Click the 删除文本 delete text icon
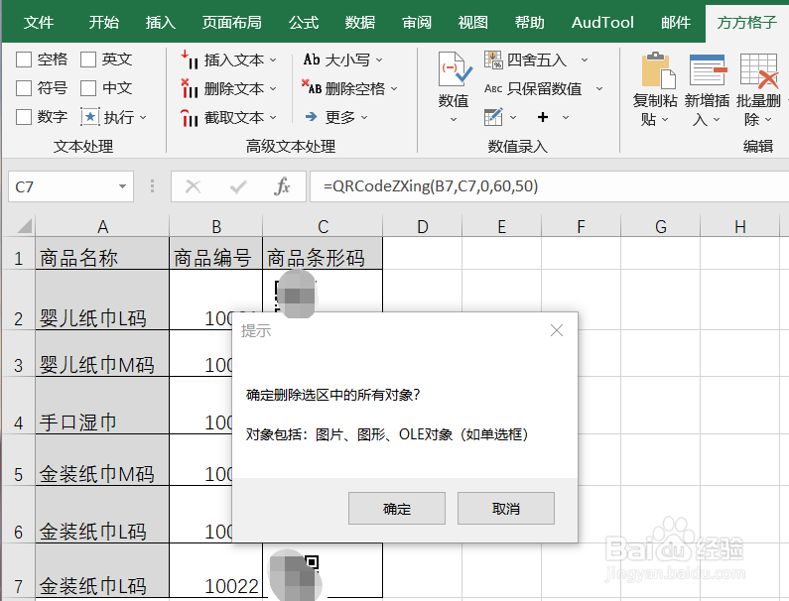The height and width of the screenshot is (601, 789). pyautogui.click(x=190, y=88)
